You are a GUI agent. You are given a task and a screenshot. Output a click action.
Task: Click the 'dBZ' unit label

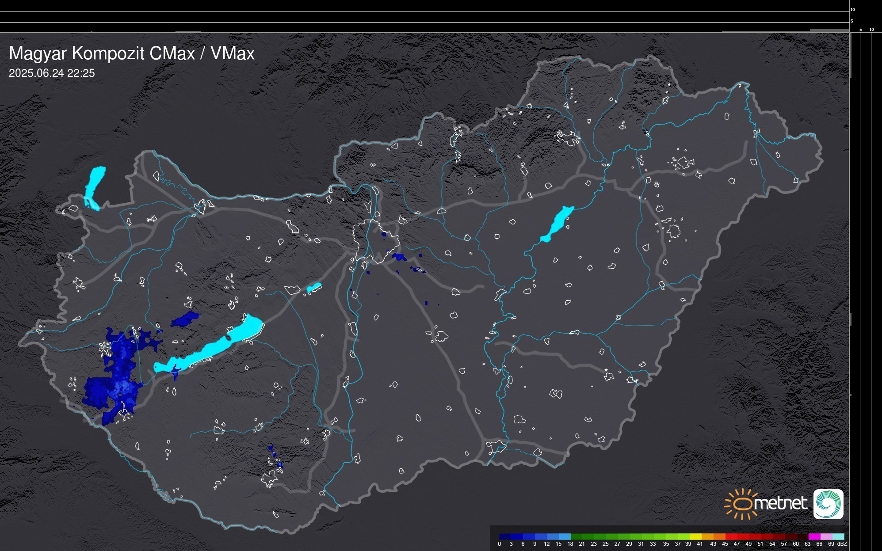(842, 544)
